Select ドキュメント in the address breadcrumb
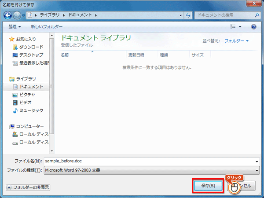 click(x=80, y=15)
